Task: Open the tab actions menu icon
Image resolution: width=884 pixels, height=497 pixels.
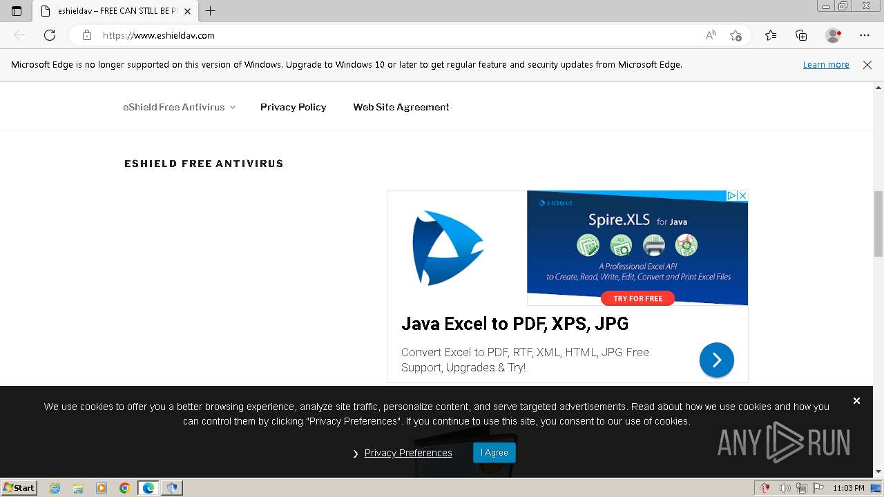Action: click(17, 11)
